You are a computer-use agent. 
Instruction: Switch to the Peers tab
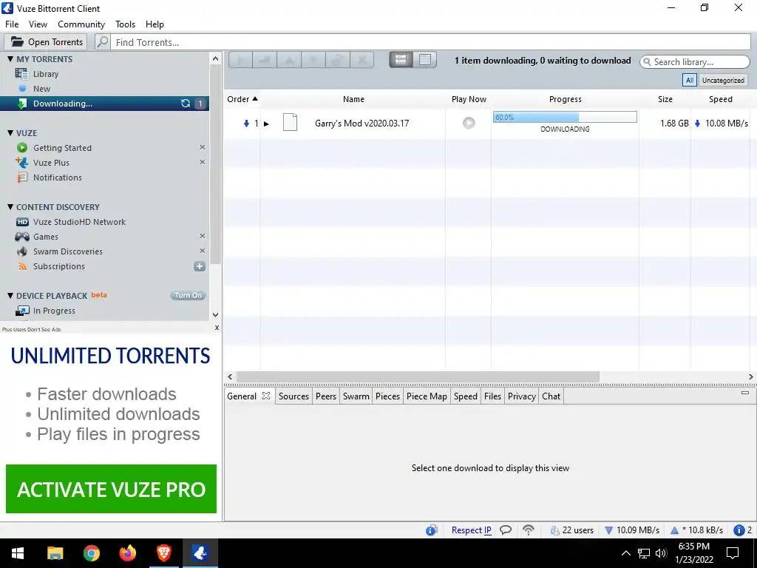[326, 396]
